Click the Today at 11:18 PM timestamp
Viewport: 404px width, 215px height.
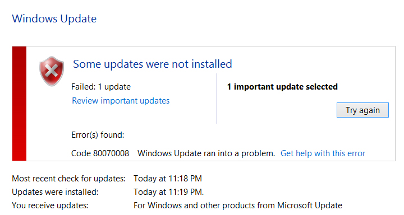168,179
